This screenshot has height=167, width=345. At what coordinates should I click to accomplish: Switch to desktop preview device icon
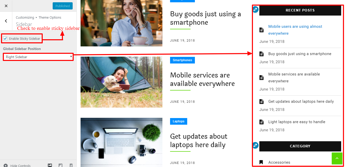point(50,165)
